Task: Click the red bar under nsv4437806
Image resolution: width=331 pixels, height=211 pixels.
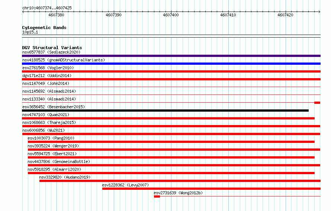Action: [x=174, y=165]
